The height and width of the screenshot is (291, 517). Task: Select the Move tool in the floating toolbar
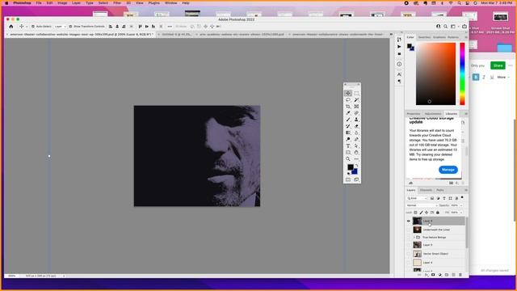[348, 94]
